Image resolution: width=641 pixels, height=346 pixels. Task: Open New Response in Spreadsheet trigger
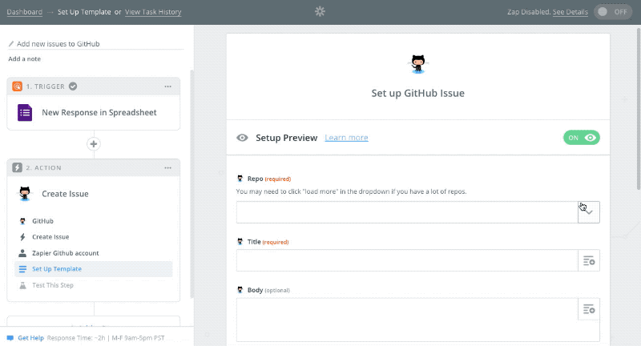tap(94, 112)
